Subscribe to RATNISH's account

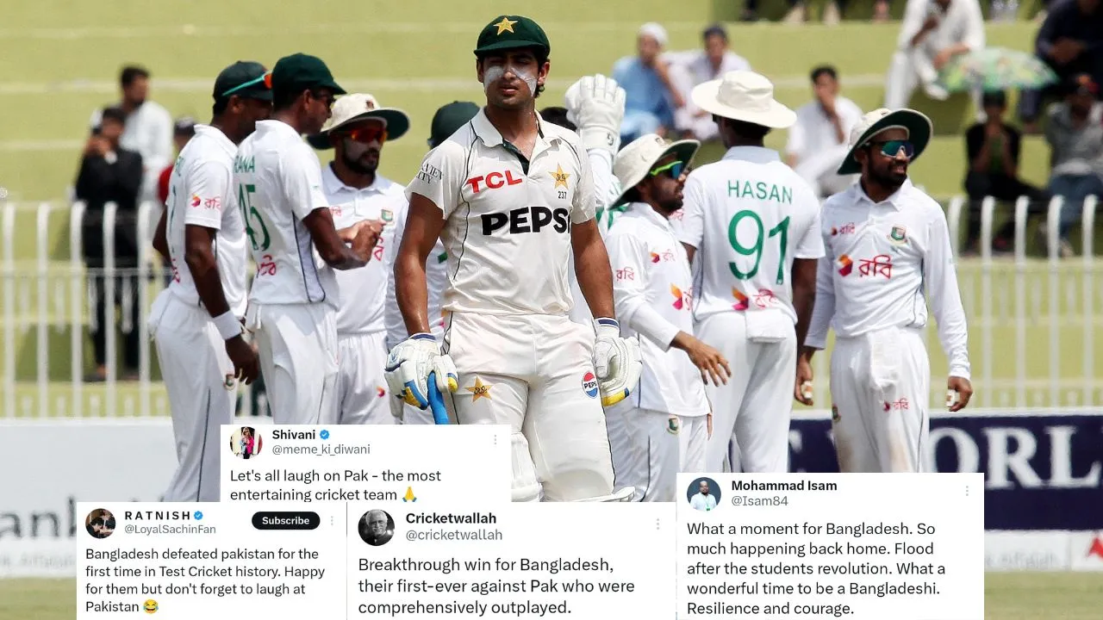point(285,520)
